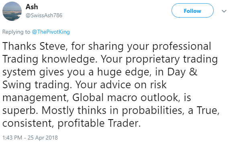The image size is (229, 146).
Task: Select the word 'proprietary' in the tweet
Action: [153, 59]
